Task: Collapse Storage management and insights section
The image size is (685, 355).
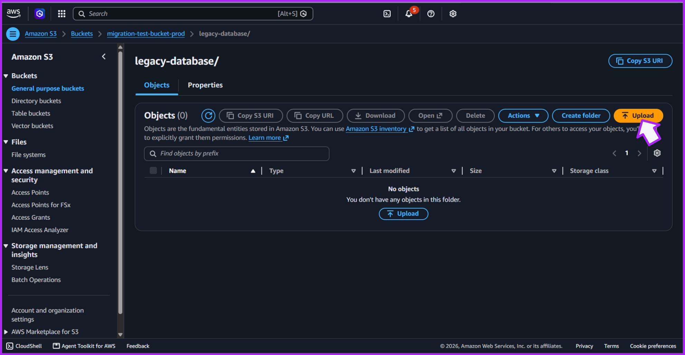Action: coord(6,246)
